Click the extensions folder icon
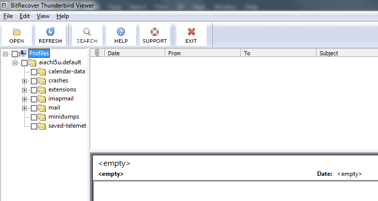The image size is (378, 201). (x=42, y=90)
